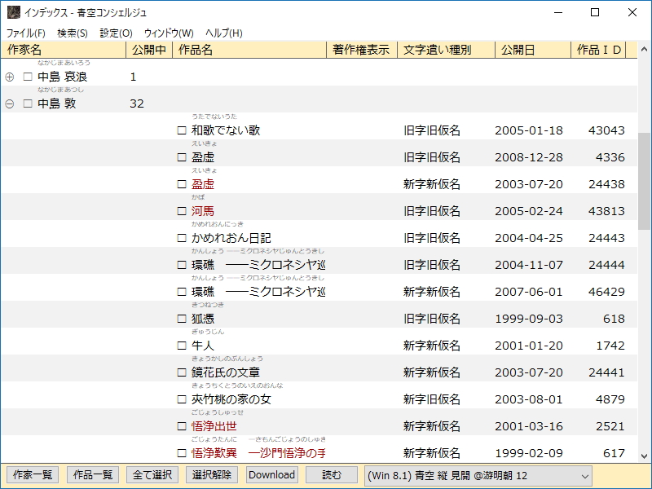Click the scrollbar down arrow

tap(644, 456)
